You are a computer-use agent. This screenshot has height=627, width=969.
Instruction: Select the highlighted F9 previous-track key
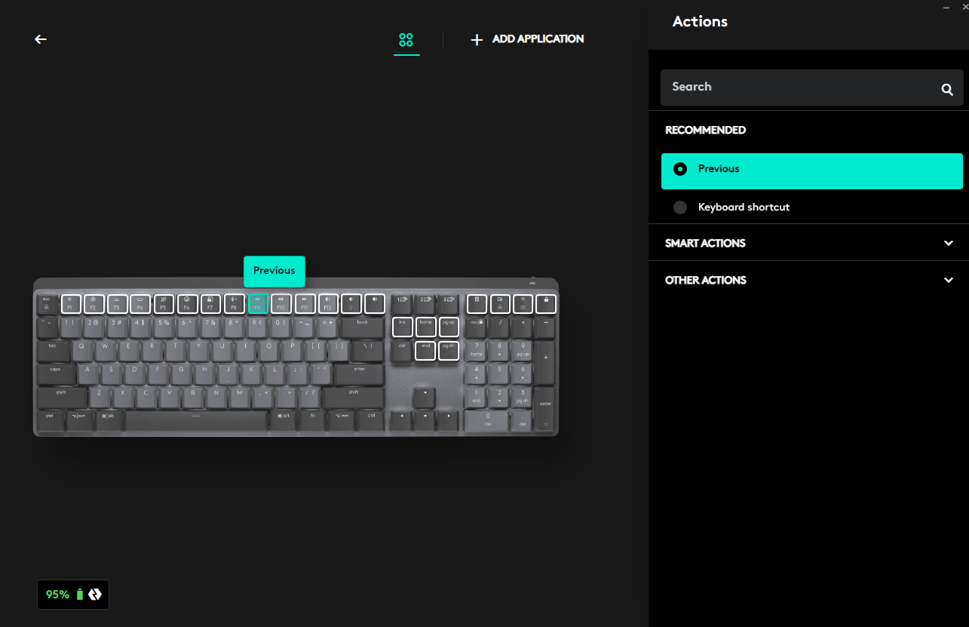point(258,304)
